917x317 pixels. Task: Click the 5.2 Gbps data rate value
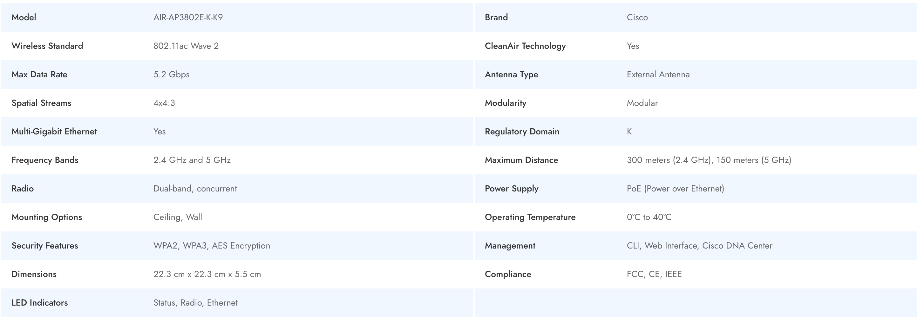coord(171,74)
